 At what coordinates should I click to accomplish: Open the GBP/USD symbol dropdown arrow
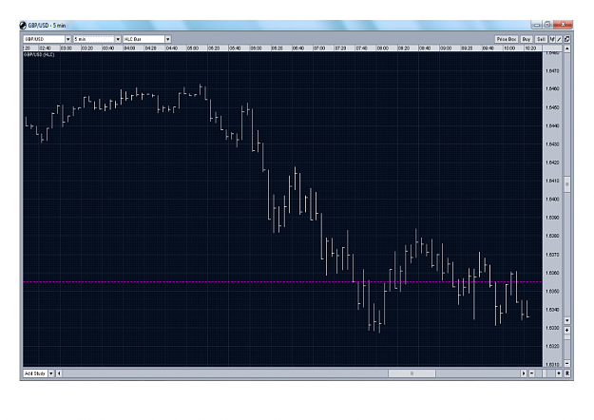coord(68,39)
